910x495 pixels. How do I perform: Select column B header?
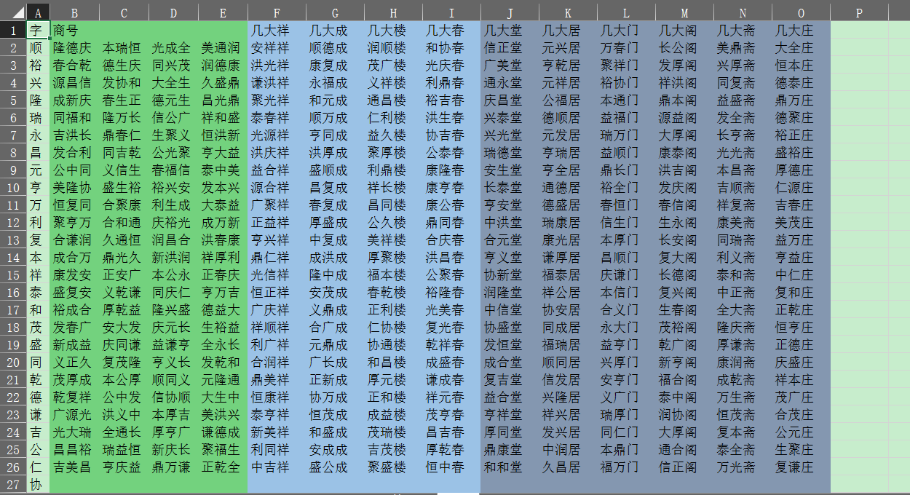[74, 13]
